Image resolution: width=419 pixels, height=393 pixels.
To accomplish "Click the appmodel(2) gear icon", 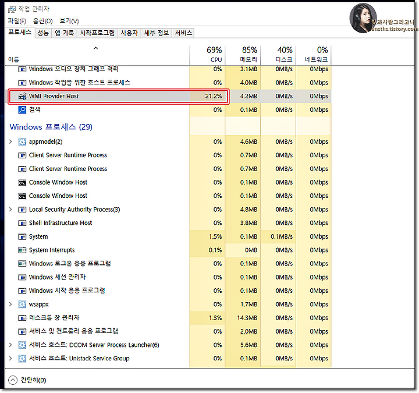I will pos(22,141).
